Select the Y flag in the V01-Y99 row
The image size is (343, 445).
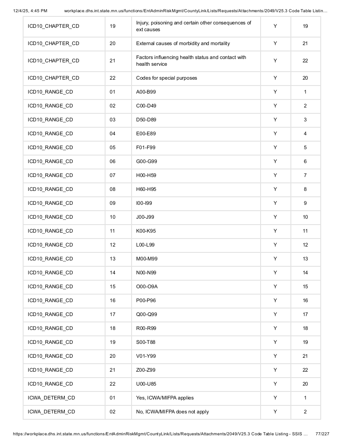[x=275, y=356]
